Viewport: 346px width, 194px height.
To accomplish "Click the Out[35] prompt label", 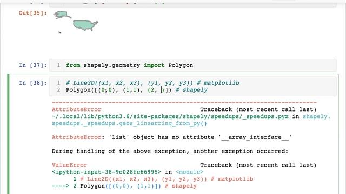I will [33, 13].
